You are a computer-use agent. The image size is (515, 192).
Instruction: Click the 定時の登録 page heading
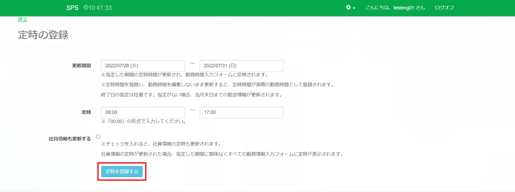[x=43, y=35]
